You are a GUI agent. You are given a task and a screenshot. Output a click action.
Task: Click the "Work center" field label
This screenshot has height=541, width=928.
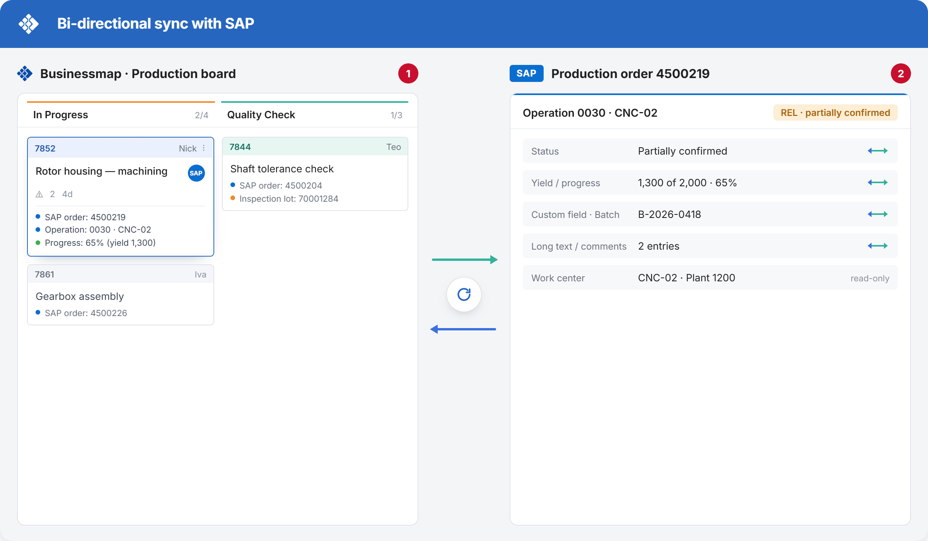(x=558, y=278)
